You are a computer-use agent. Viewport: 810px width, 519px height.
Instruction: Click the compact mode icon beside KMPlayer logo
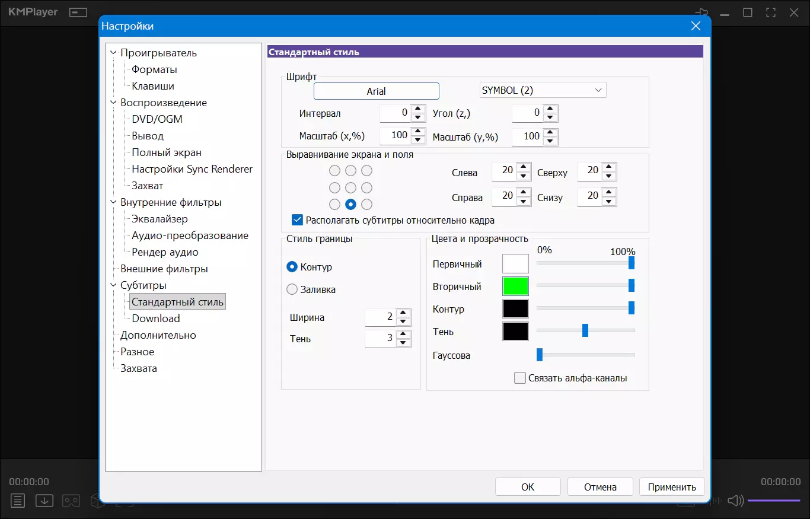click(x=78, y=12)
